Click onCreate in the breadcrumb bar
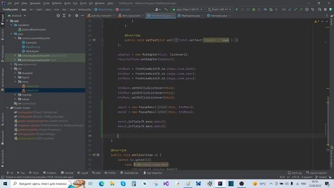 [123, 9]
